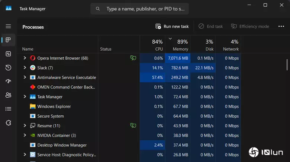Open the Users sidebar page
The height and width of the screenshot is (162, 290).
(x=8, y=95)
